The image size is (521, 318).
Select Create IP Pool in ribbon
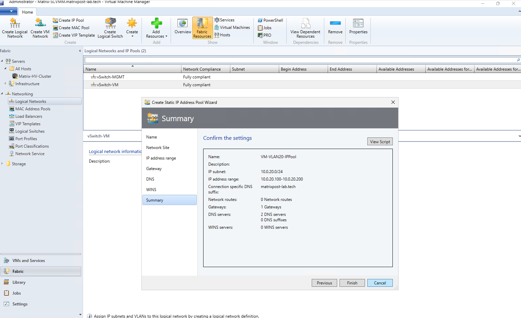(x=68, y=20)
